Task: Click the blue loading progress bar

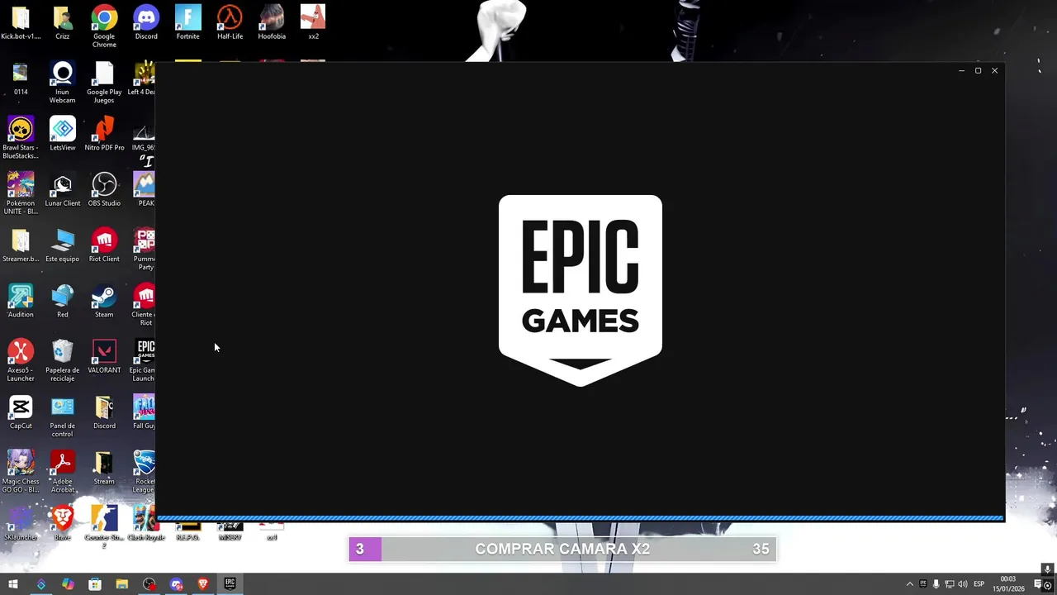Action: coord(580,518)
